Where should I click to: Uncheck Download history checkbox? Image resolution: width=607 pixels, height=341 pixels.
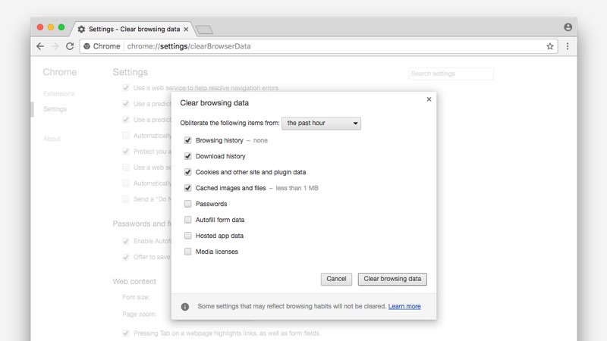click(x=187, y=156)
